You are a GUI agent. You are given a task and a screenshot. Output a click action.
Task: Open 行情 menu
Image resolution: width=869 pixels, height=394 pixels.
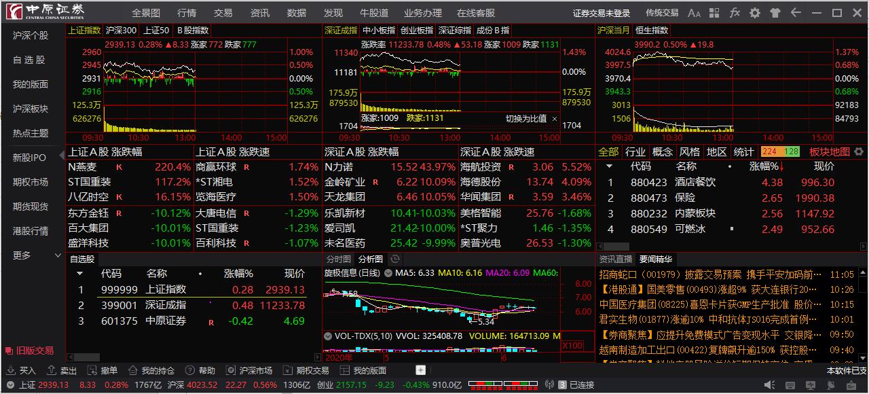point(187,13)
